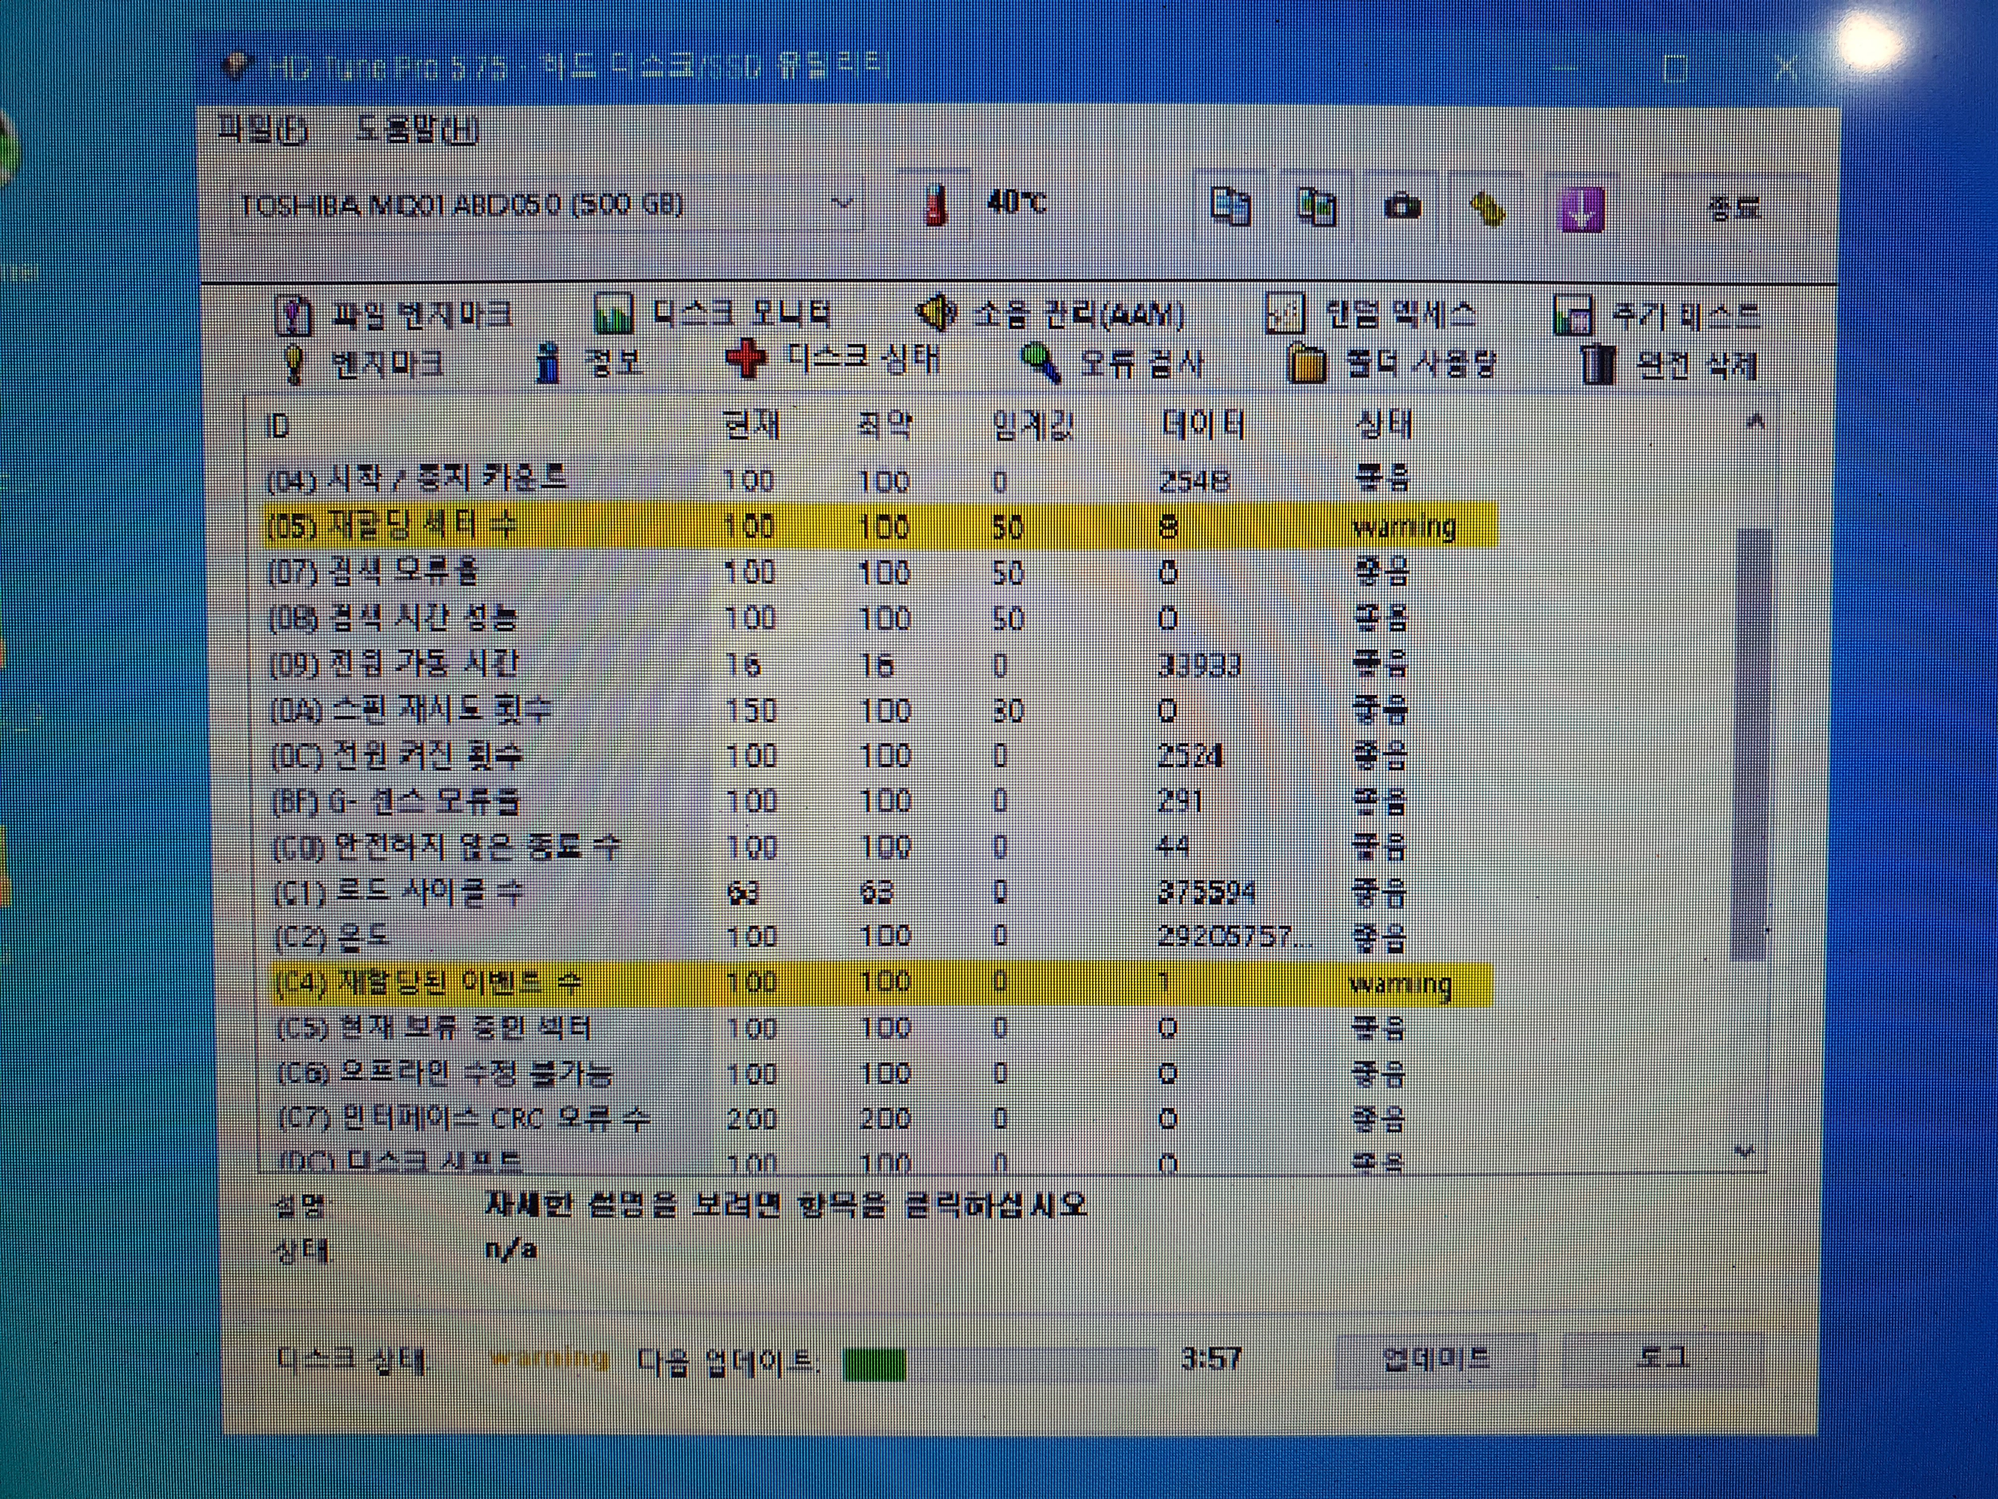Click the 임계값 column header
The height and width of the screenshot is (1499, 1998).
pyautogui.click(x=1032, y=425)
